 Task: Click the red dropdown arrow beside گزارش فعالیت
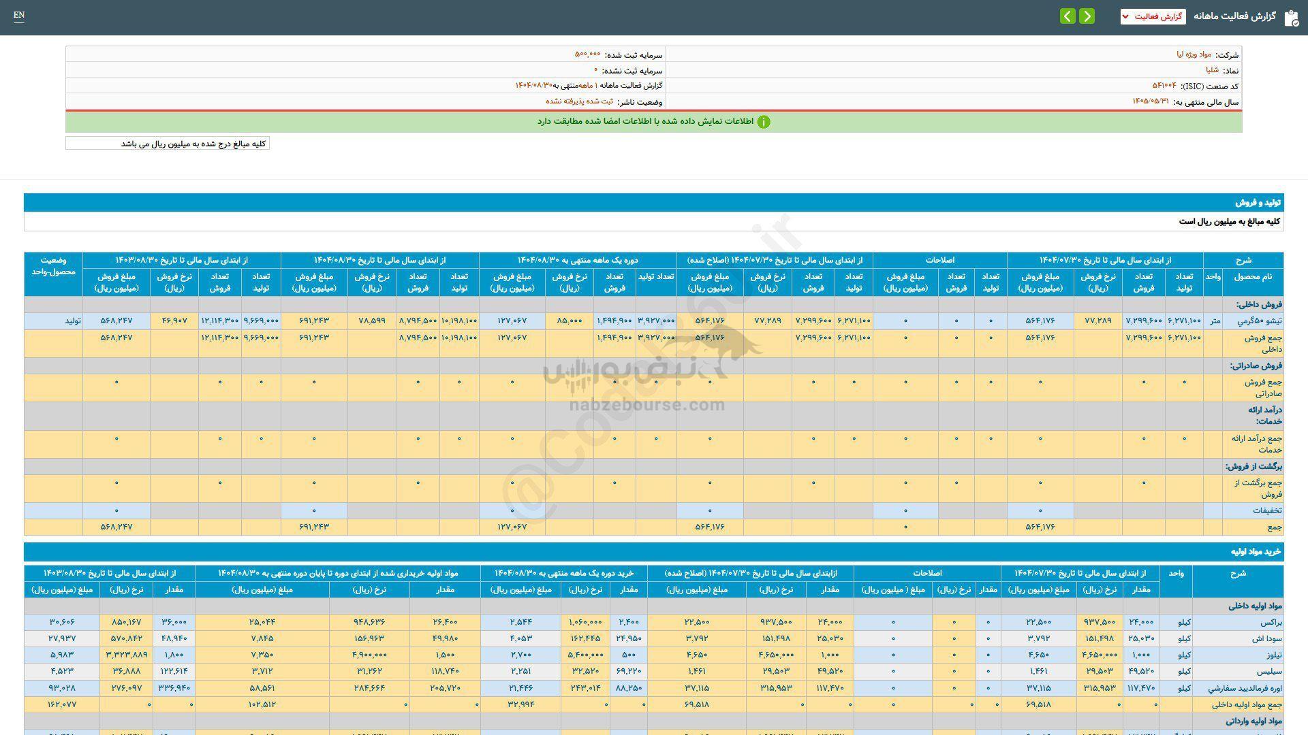click(x=1125, y=16)
